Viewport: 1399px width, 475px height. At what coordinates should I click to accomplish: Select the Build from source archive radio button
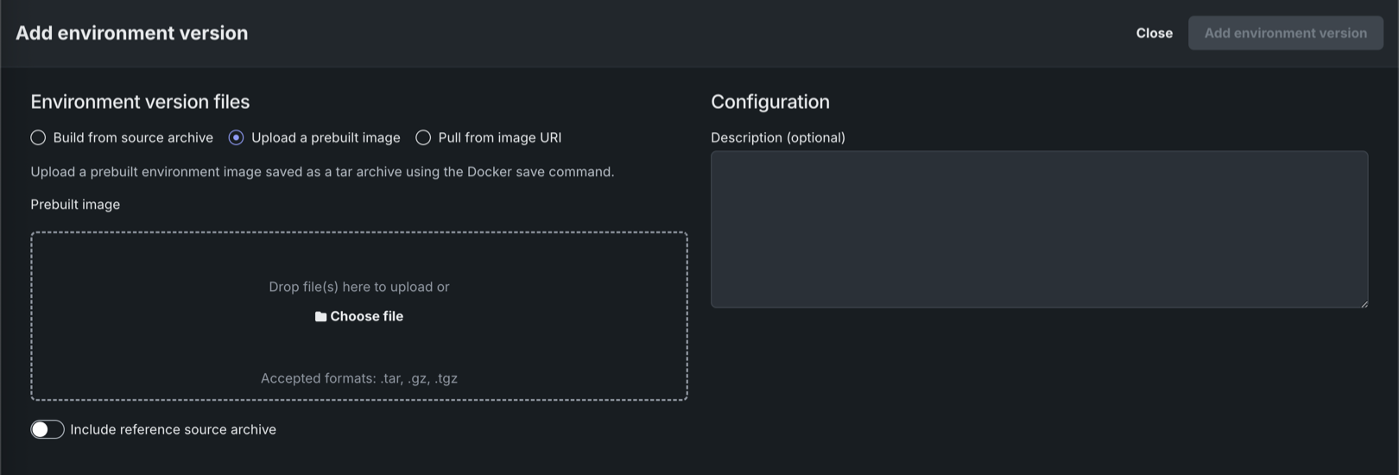38,137
